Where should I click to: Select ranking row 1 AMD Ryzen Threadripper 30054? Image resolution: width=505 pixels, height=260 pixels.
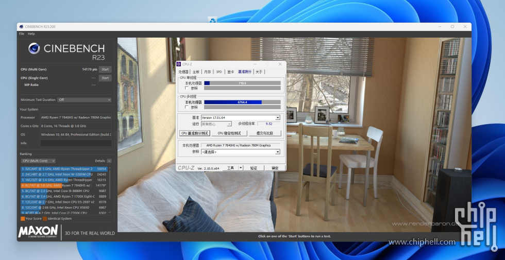point(64,169)
